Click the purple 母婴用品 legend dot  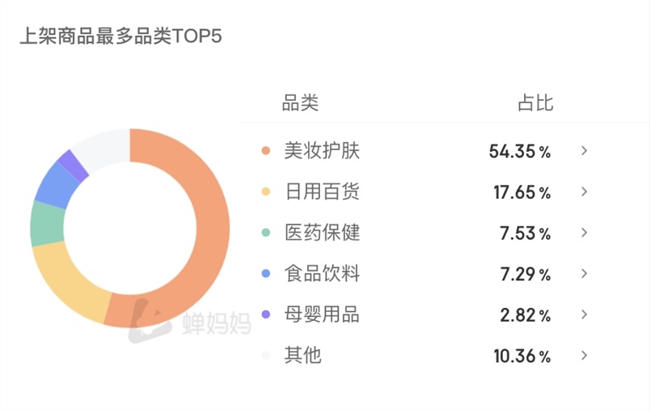(266, 315)
